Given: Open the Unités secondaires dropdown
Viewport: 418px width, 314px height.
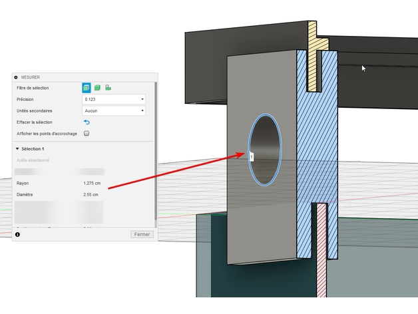Looking at the screenshot, I should (x=113, y=111).
